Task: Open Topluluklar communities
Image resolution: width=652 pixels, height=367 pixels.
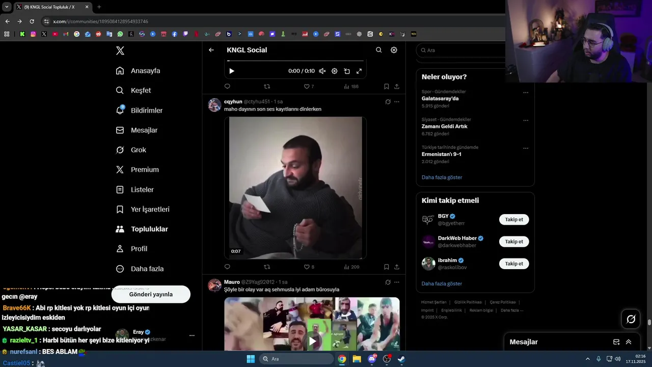Action: (142, 229)
